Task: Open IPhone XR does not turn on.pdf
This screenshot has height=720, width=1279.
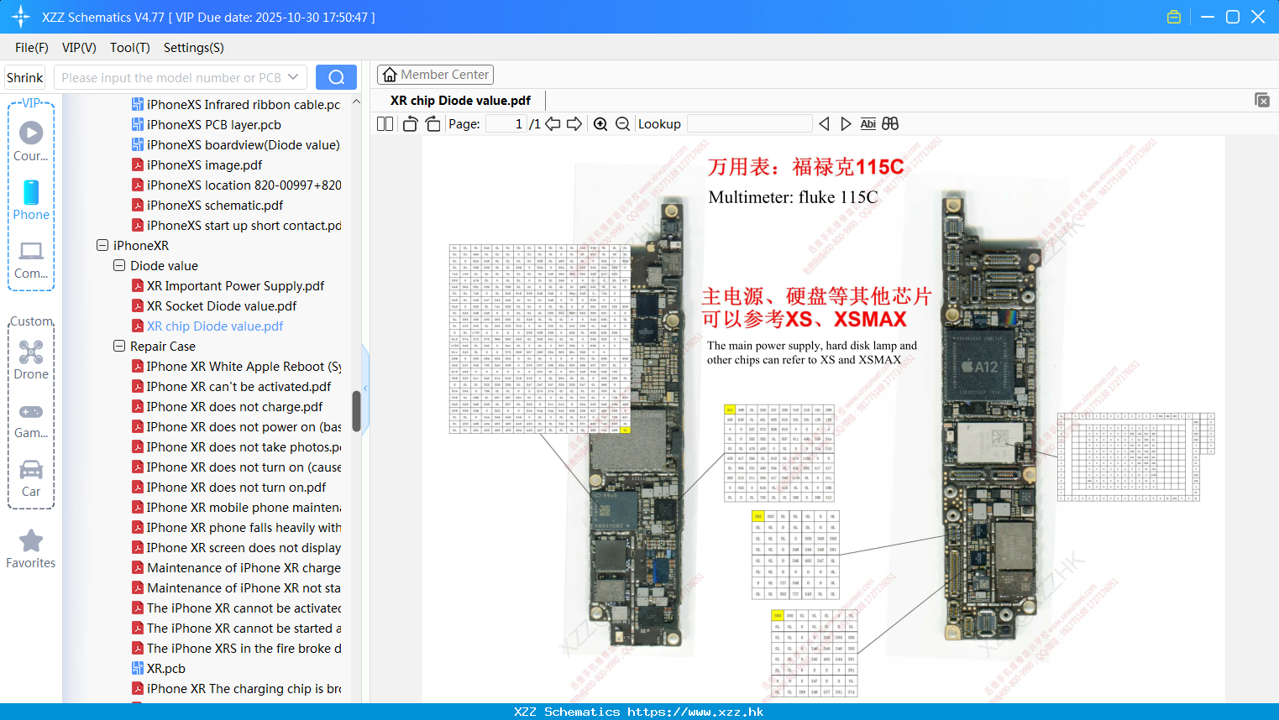Action: click(236, 487)
